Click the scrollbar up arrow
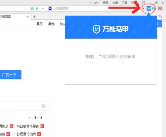This screenshot has width=166, height=137. pyautogui.click(x=164, y=22)
